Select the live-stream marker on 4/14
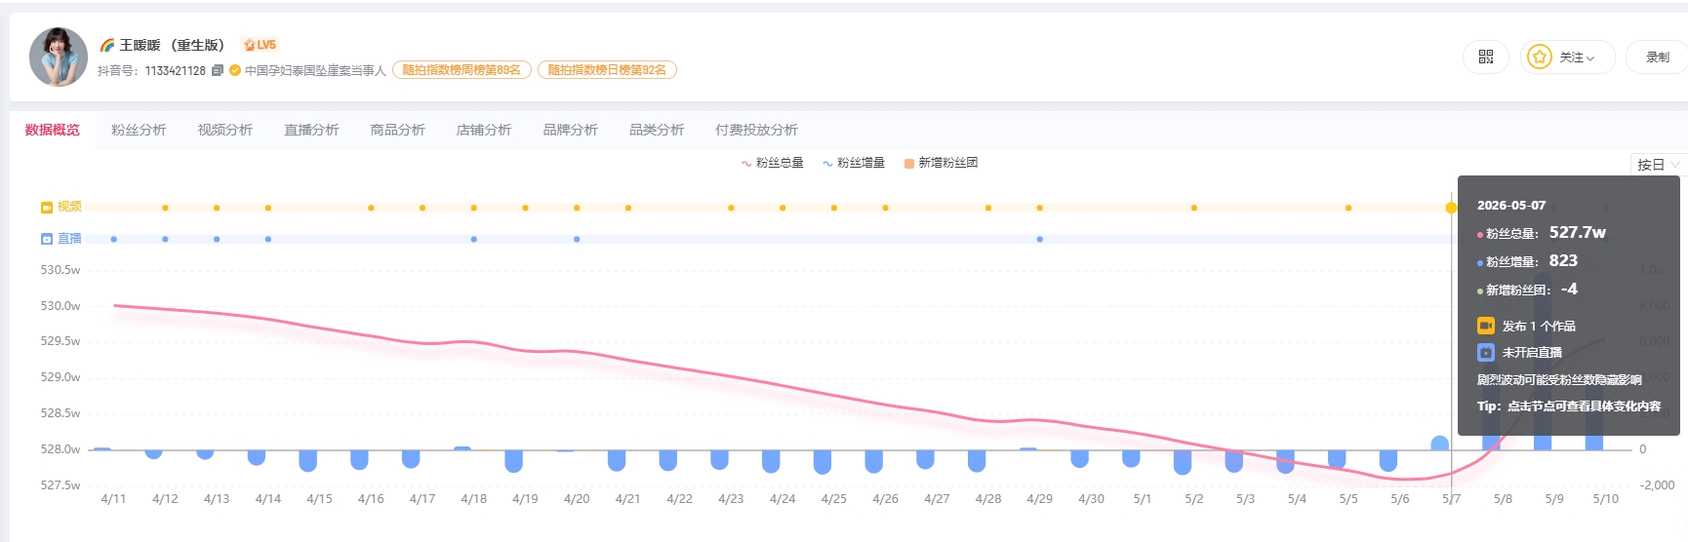Screen dimensions: 1688x542 pos(268,239)
